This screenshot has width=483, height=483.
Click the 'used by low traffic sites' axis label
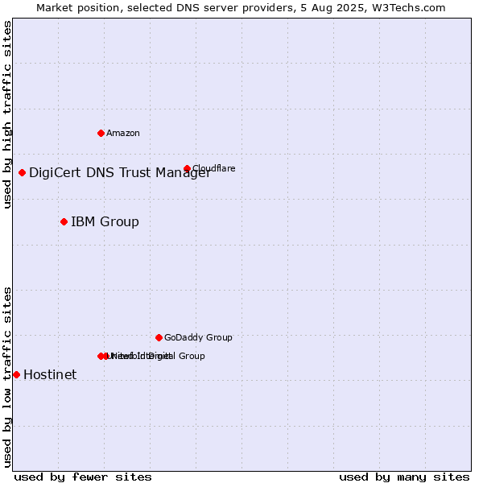click(x=7, y=378)
